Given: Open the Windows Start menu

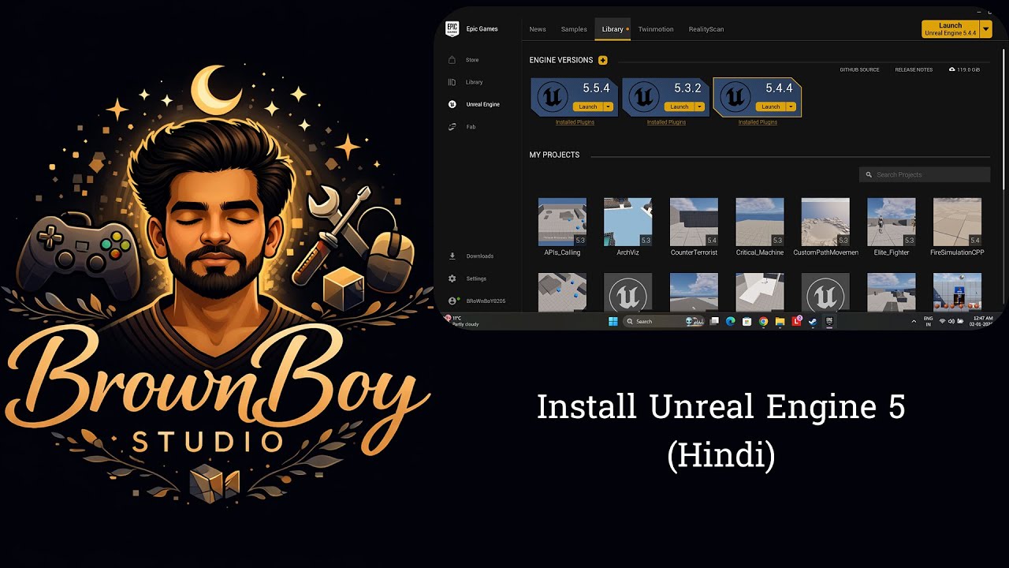Looking at the screenshot, I should click(612, 321).
